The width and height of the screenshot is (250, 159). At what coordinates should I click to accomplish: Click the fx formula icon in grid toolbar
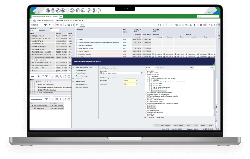click(x=191, y=25)
